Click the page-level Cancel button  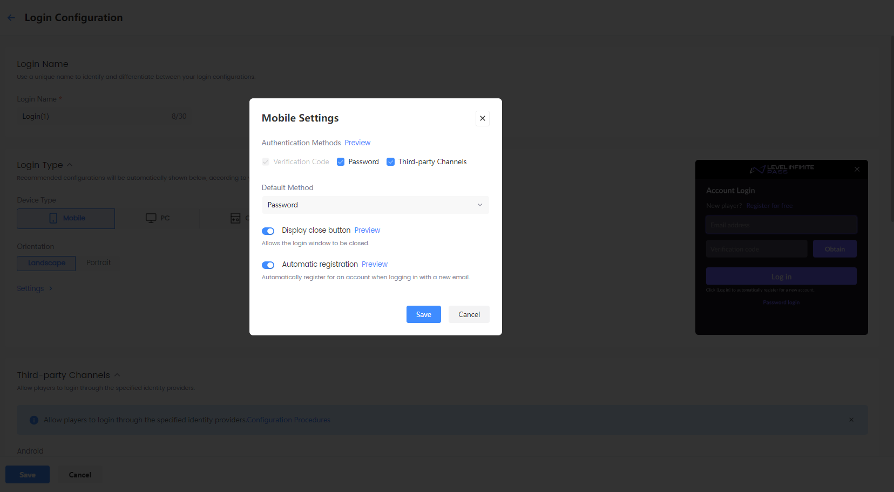pos(80,475)
